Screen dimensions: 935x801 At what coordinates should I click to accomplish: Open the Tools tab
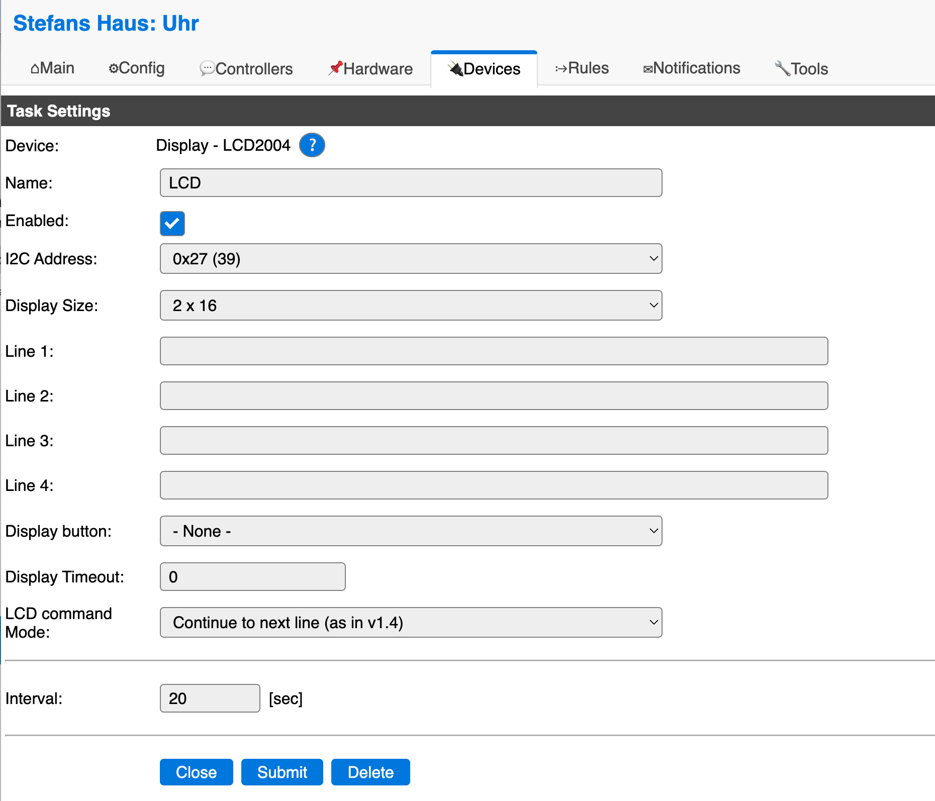(x=801, y=68)
